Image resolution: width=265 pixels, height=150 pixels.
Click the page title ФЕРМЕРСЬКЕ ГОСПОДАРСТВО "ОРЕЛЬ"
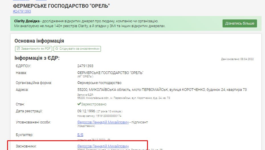61,6
